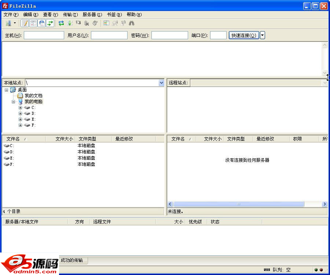Click remote list scroll left arrow
The image size is (330, 275).
coord(170,204)
